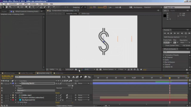Expand the Repeater 1 properties
Screen dimensions: 191x107
click(x=16, y=90)
